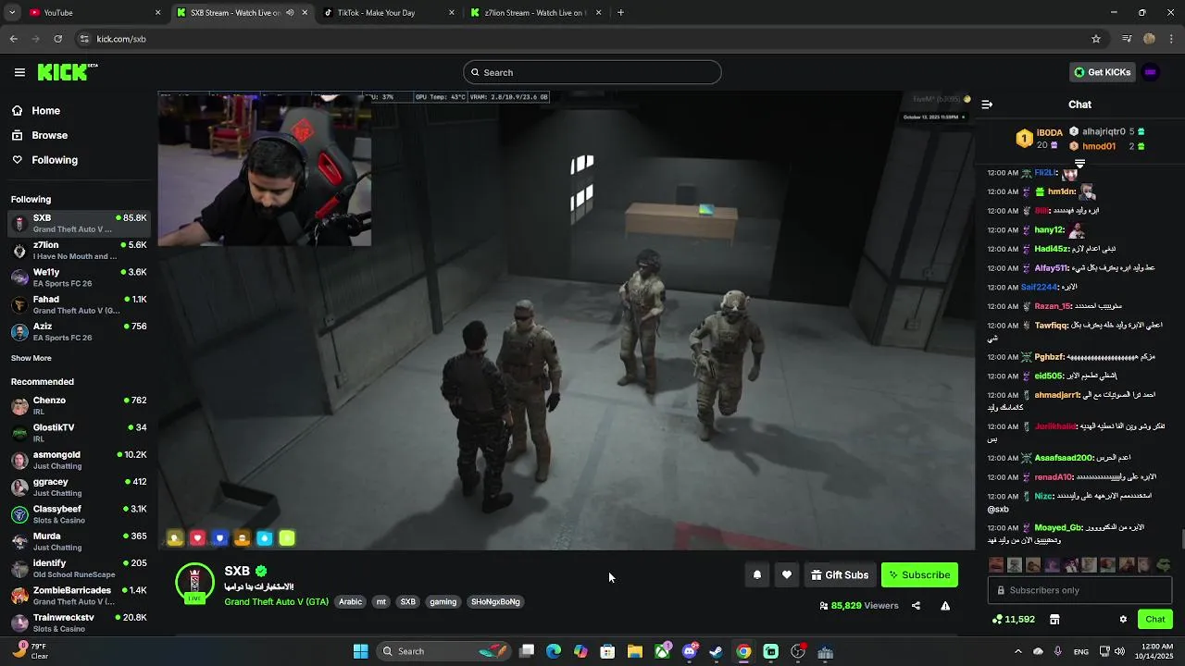Image resolution: width=1185 pixels, height=666 pixels.
Task: Open Microsoft Edge from the taskbar
Action: (554, 651)
